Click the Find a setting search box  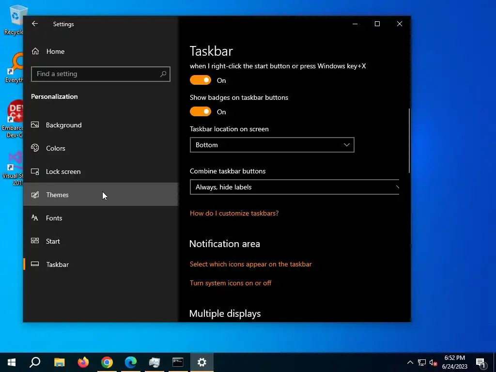point(101,74)
